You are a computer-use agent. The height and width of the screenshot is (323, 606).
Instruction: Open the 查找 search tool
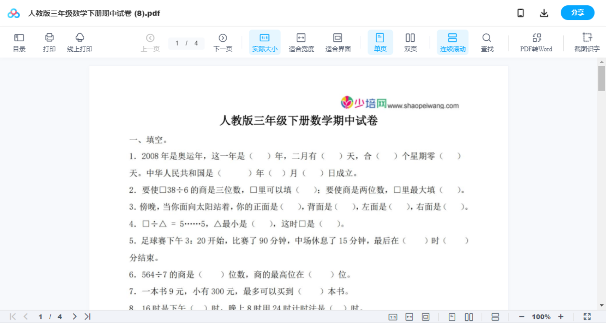[x=487, y=42]
